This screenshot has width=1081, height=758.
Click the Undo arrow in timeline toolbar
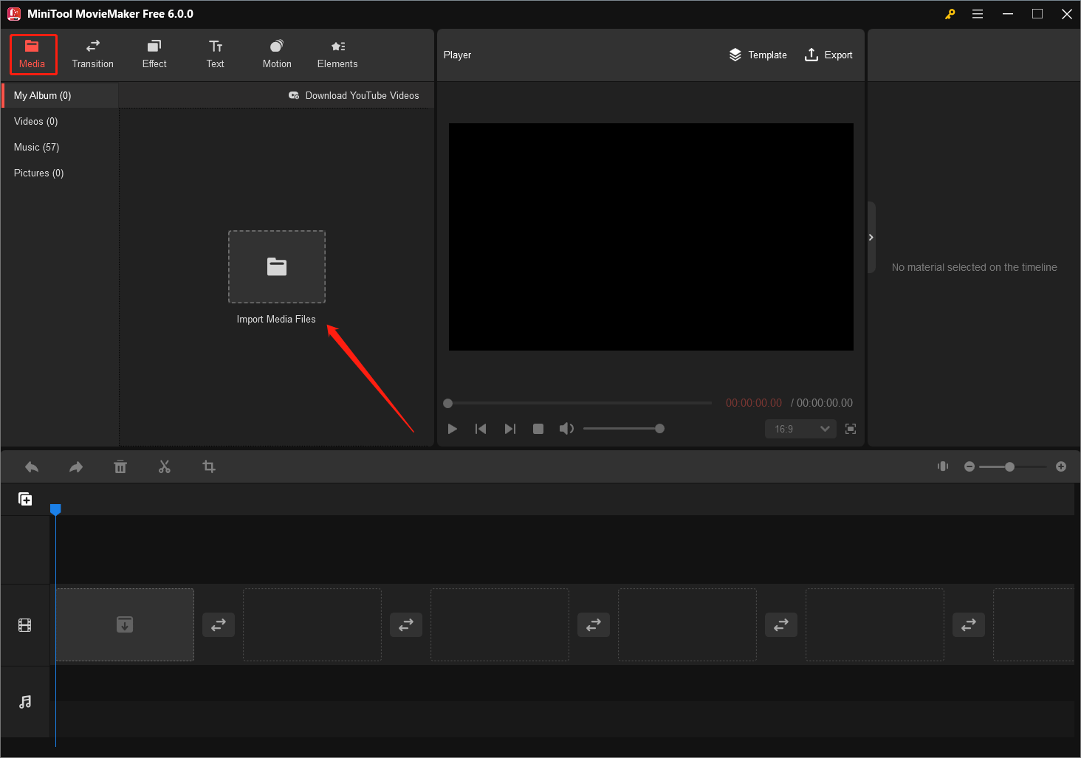pos(32,467)
